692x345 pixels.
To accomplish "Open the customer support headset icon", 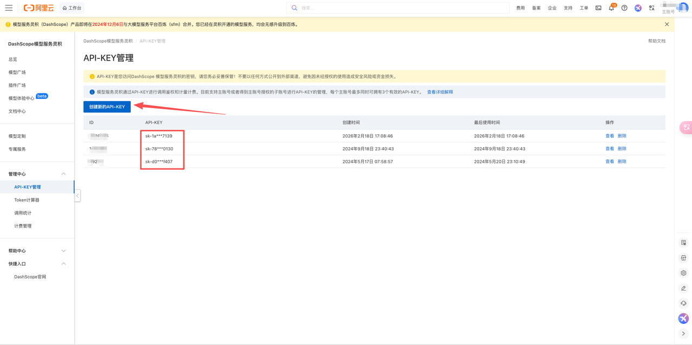I will 683,303.
